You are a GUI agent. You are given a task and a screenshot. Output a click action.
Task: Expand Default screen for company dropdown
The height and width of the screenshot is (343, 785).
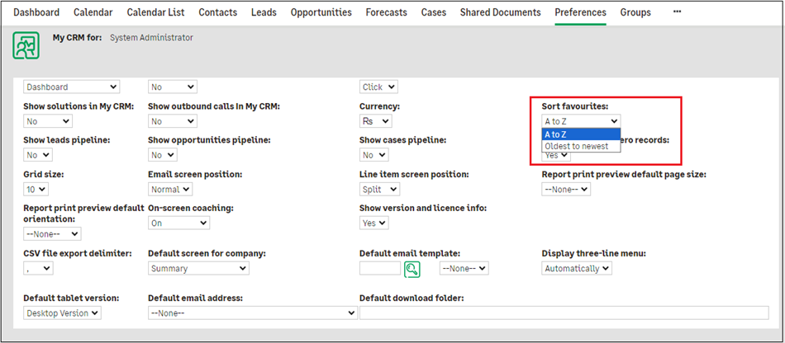[198, 268]
